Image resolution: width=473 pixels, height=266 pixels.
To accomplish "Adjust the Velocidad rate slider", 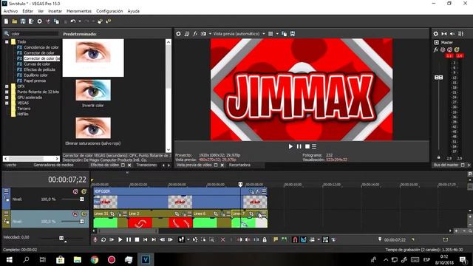I will pyautogui.click(x=61, y=238).
